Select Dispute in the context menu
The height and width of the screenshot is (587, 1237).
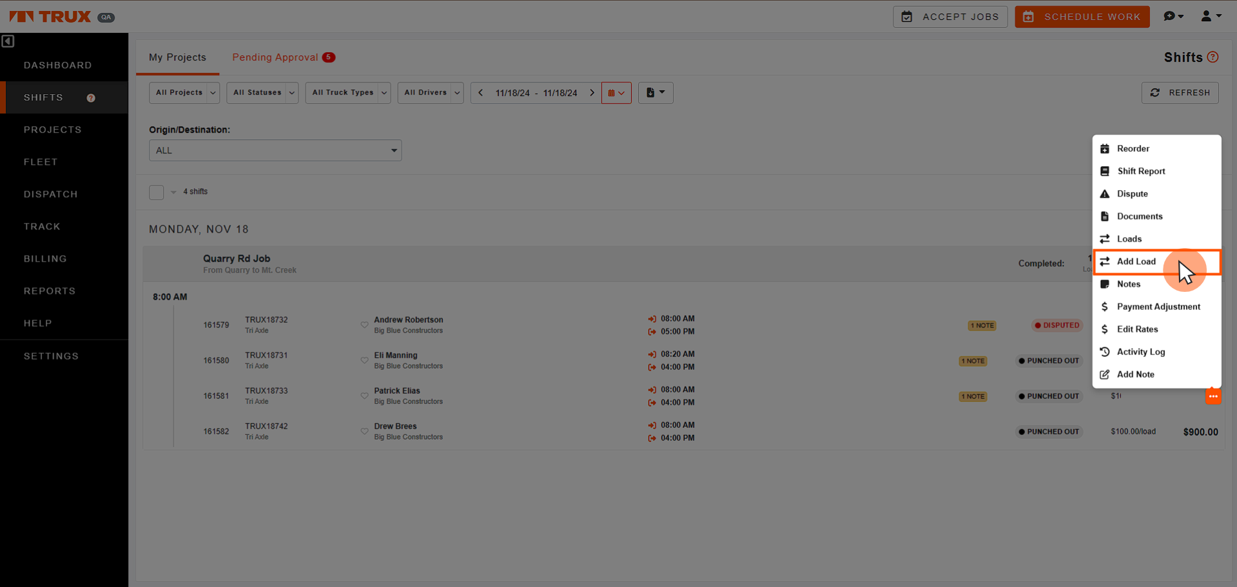[x=1156, y=194]
